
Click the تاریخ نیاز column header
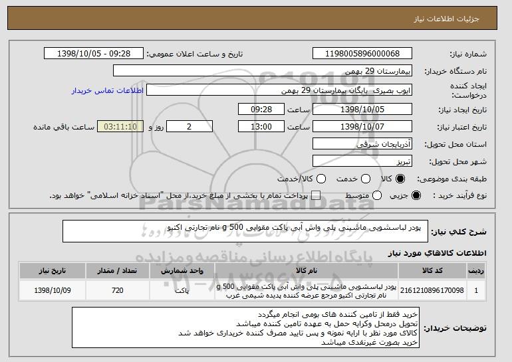pos(53,271)
